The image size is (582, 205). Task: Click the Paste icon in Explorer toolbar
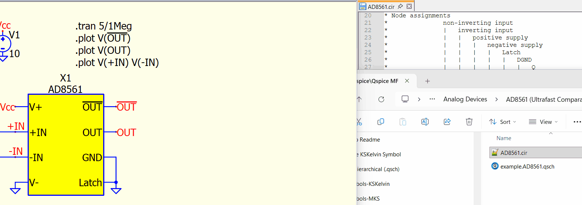point(403,122)
